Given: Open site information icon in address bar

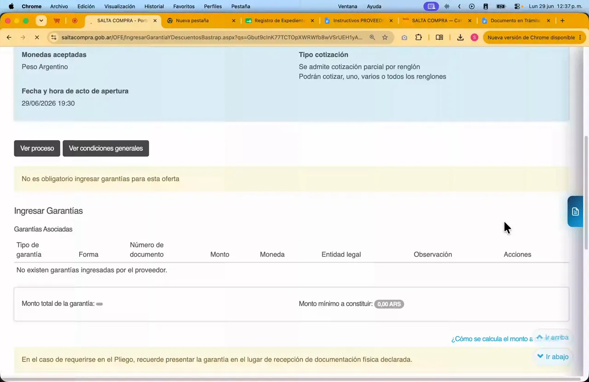Looking at the screenshot, I should pos(54,37).
